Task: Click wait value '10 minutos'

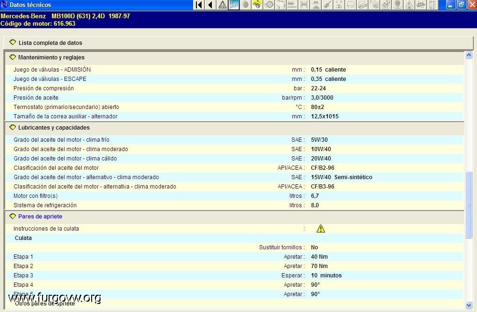Action: [x=326, y=276]
